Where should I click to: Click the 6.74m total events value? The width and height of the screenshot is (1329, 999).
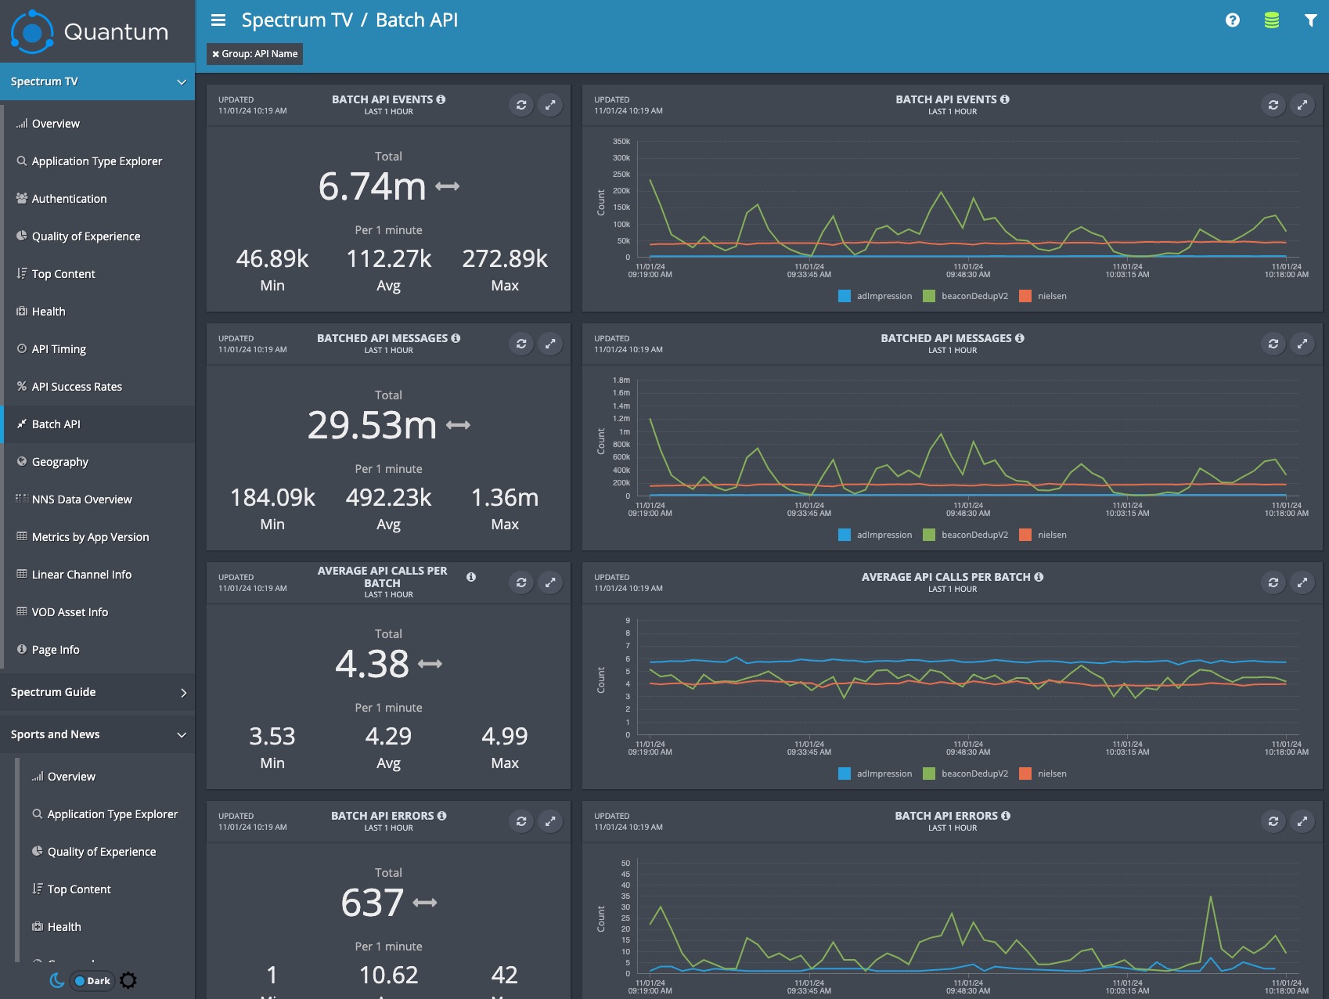point(373,186)
